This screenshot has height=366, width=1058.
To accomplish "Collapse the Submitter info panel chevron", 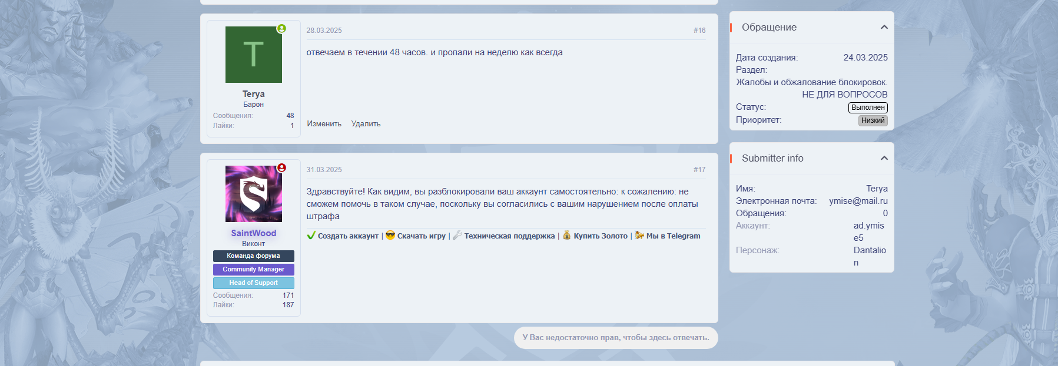I will pos(884,158).
